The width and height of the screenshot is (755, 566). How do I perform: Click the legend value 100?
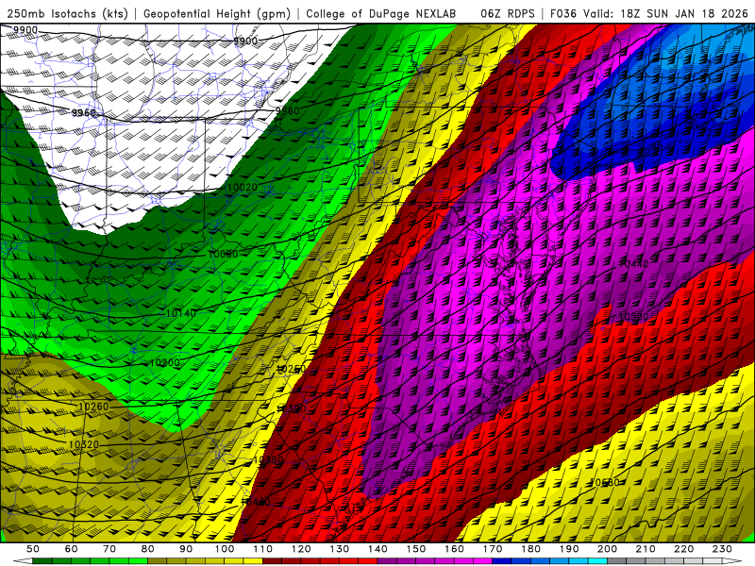(225, 549)
